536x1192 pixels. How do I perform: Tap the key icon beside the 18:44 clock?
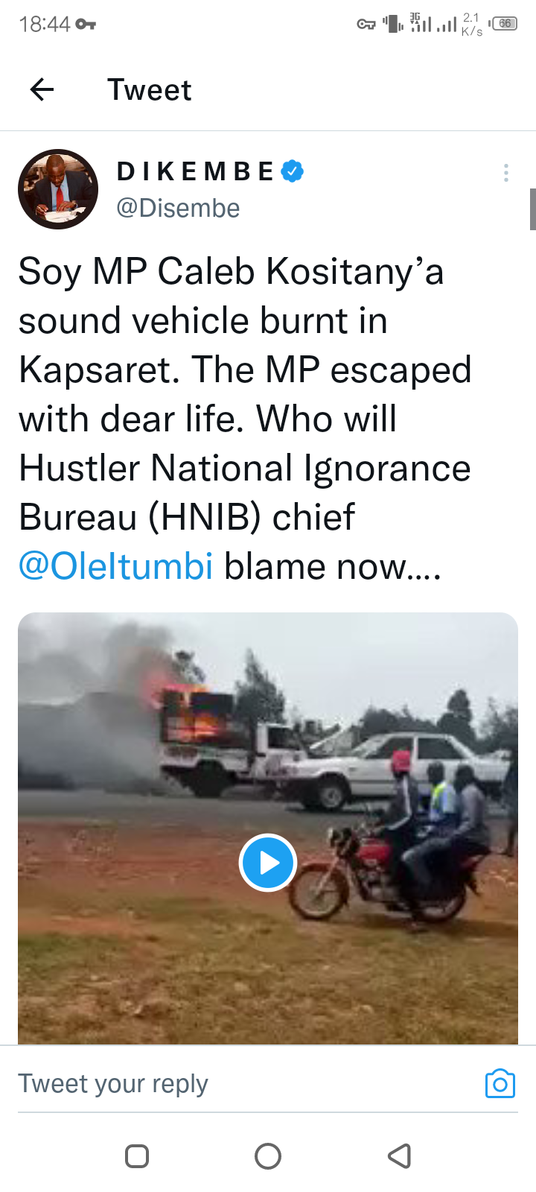pyautogui.click(x=86, y=25)
